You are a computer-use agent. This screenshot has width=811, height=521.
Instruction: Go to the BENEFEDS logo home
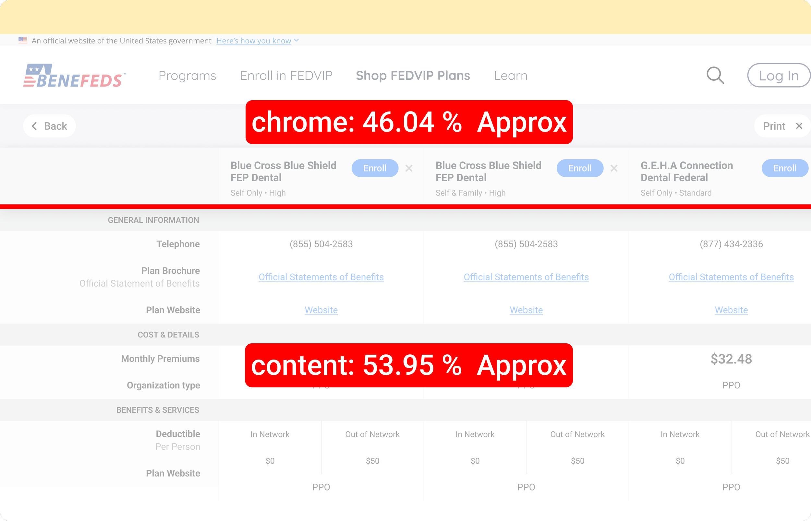(75, 76)
